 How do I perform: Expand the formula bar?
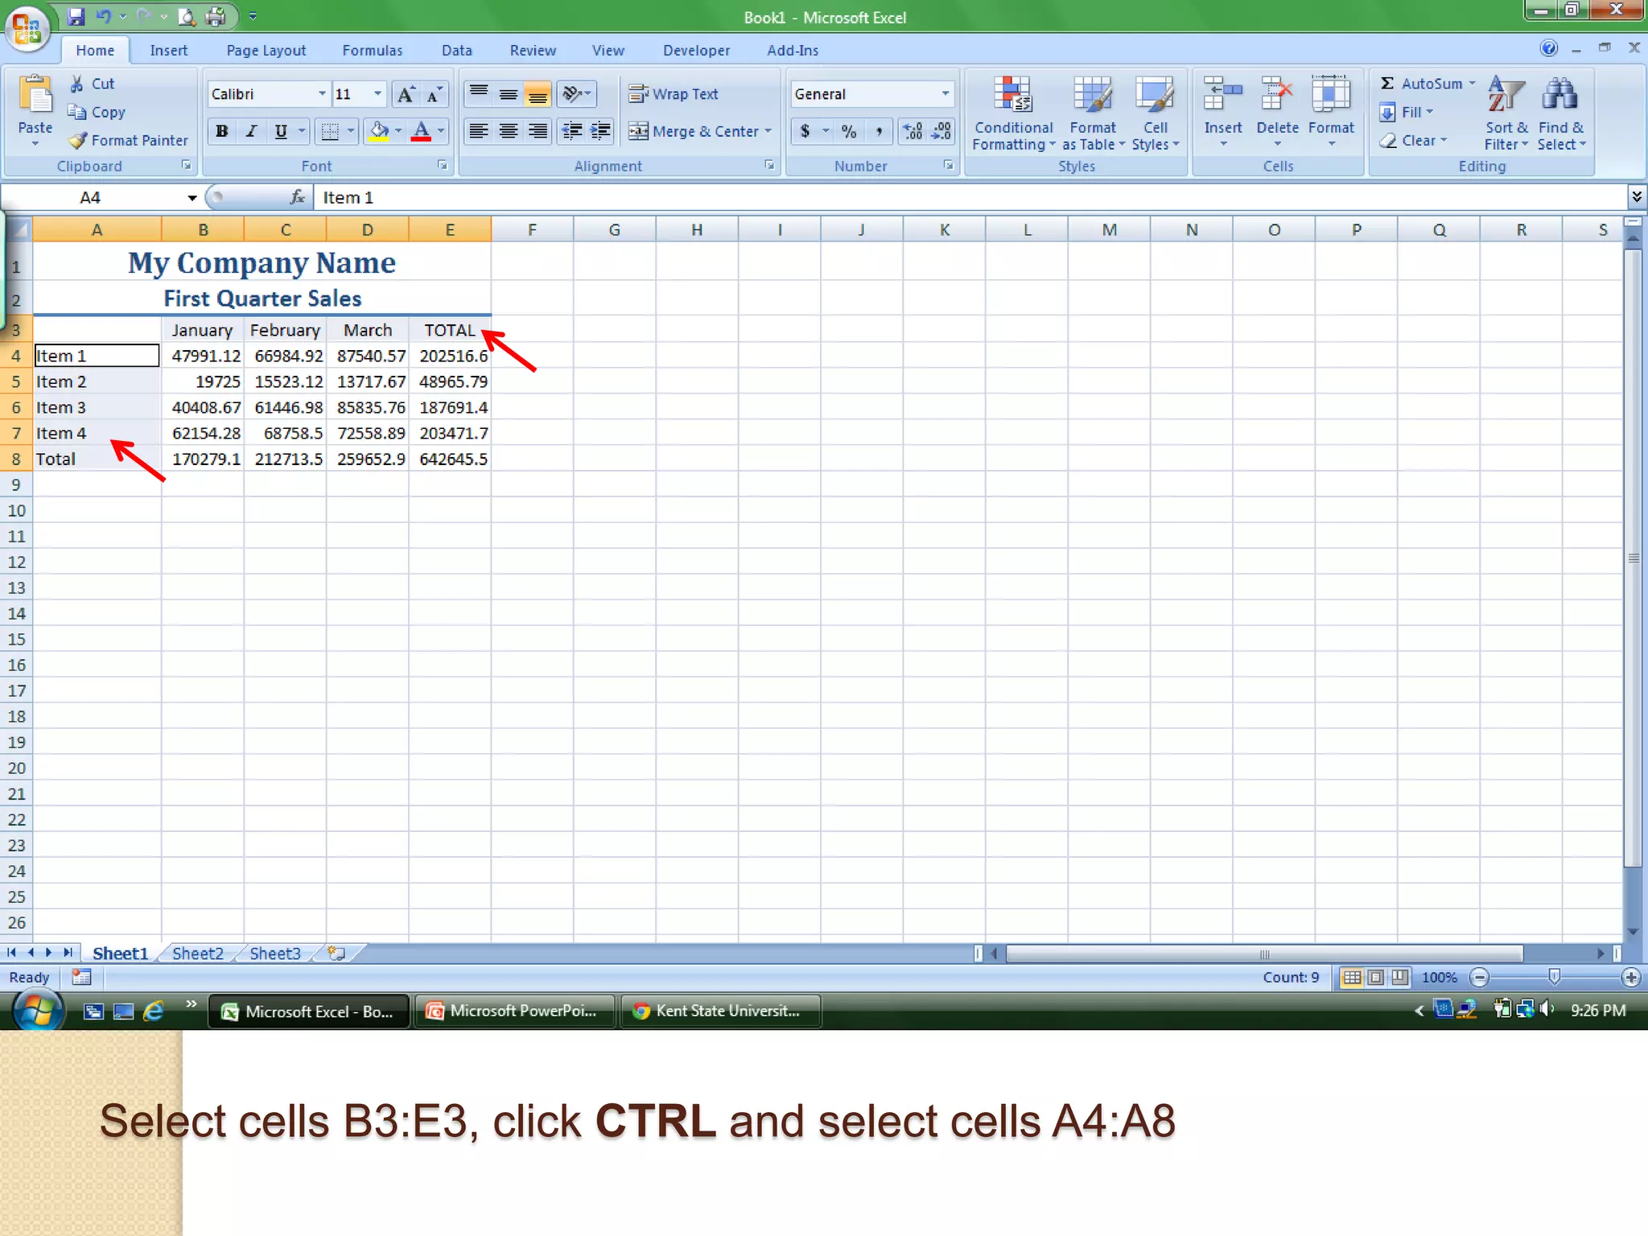(x=1637, y=197)
